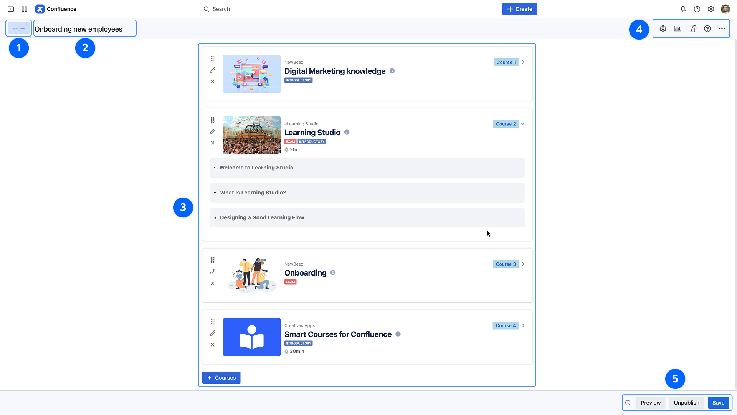Expand the Course 1 chevron
The height and width of the screenshot is (415, 737).
click(x=523, y=62)
